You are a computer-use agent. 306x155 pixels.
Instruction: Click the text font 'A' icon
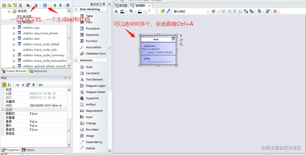[x=116, y=11]
